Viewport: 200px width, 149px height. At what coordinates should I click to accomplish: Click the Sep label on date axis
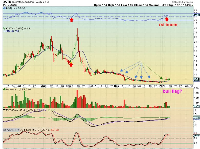[68, 86]
